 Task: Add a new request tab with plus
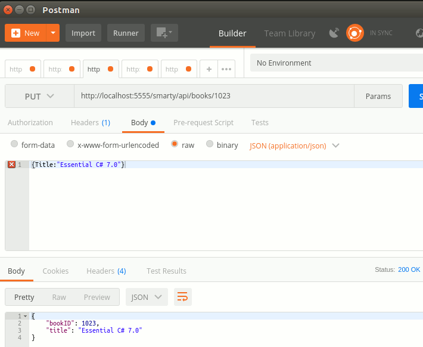209,69
